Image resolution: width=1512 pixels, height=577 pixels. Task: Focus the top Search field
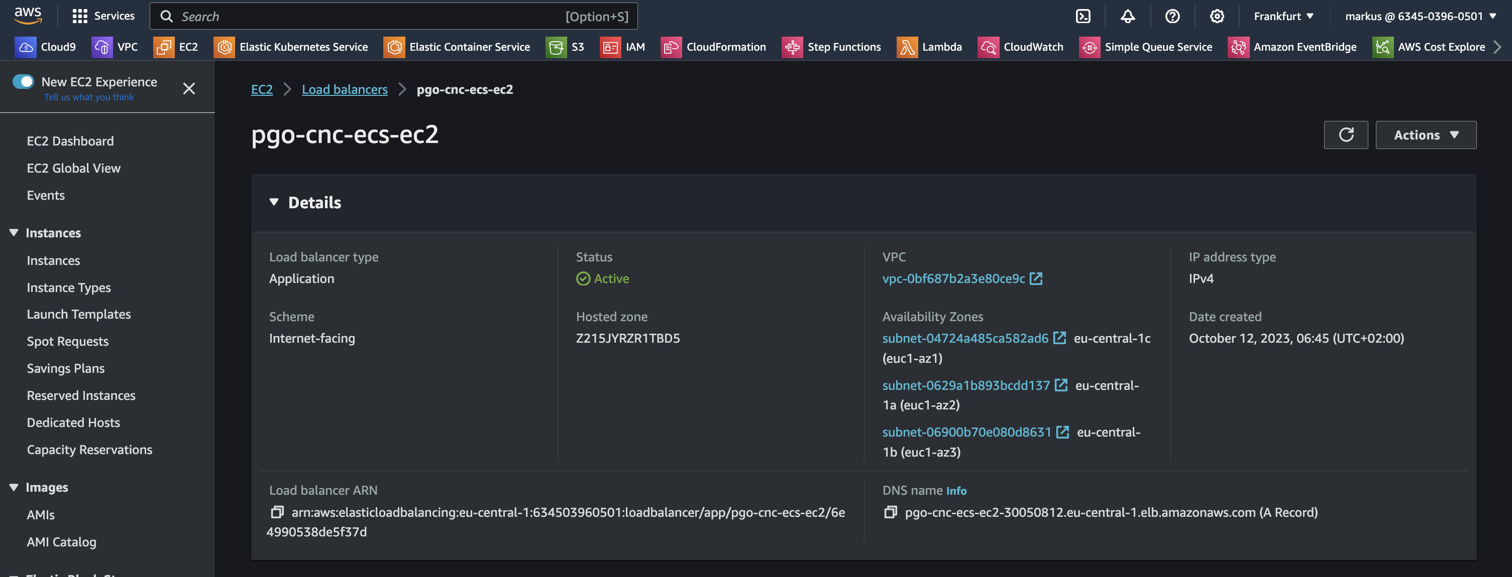(393, 17)
